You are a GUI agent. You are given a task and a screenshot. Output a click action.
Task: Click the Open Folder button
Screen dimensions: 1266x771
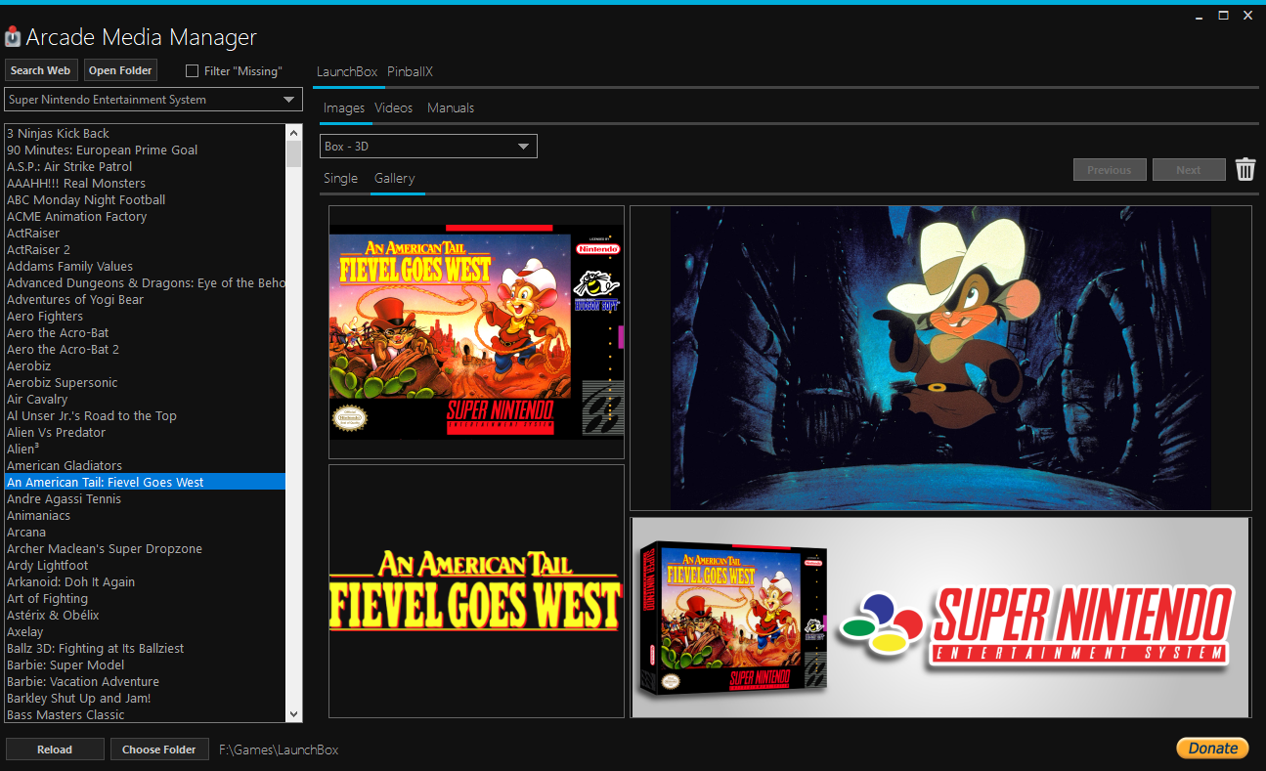(120, 70)
